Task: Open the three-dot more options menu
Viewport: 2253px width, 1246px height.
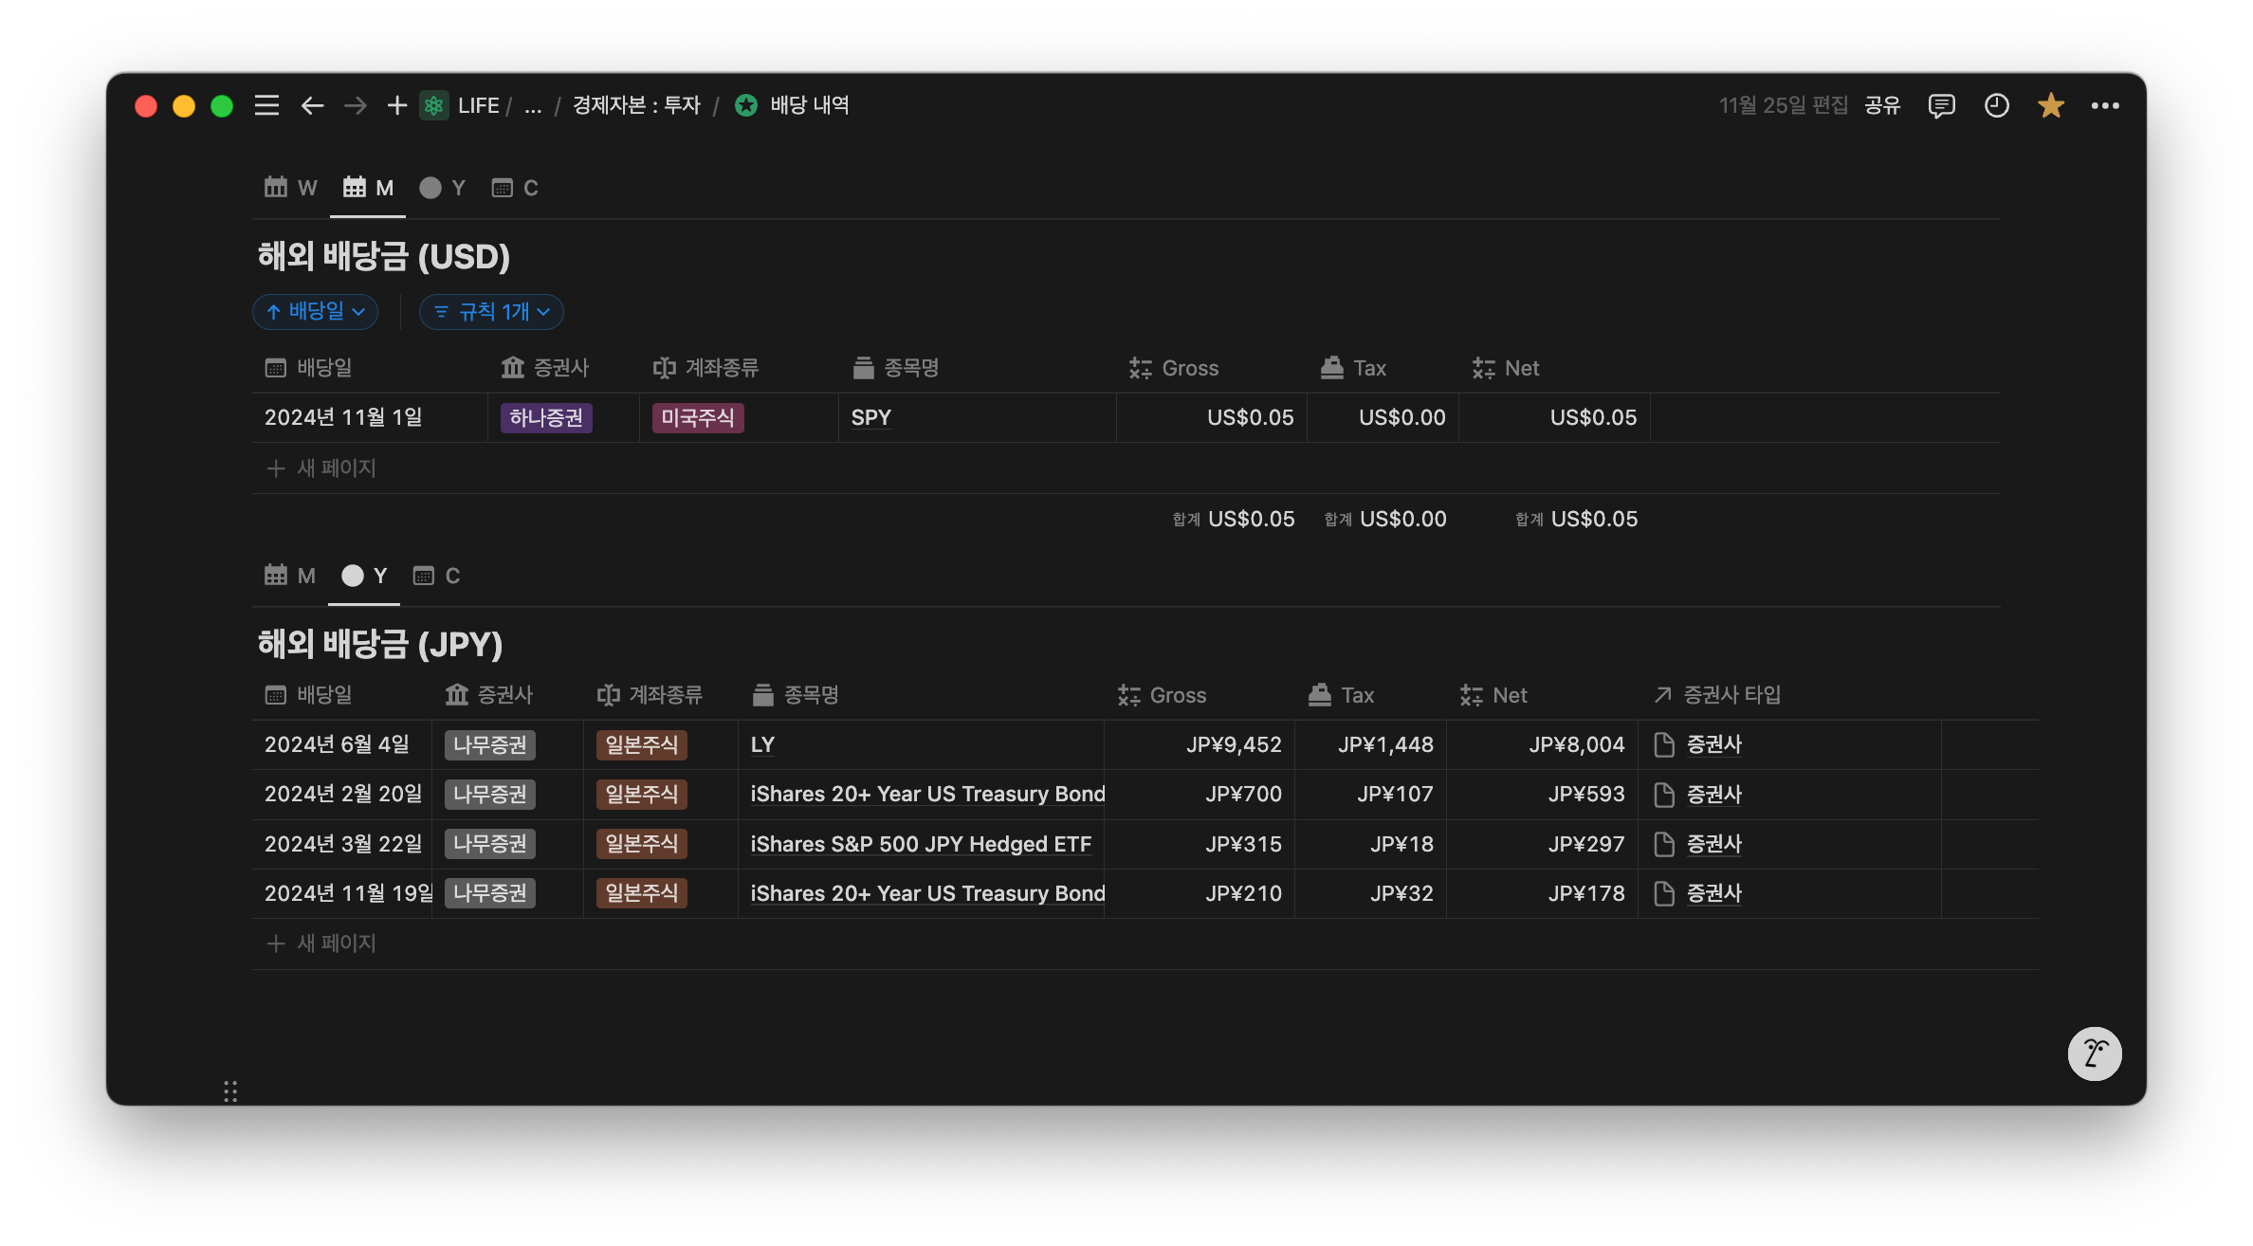Action: 2104,105
